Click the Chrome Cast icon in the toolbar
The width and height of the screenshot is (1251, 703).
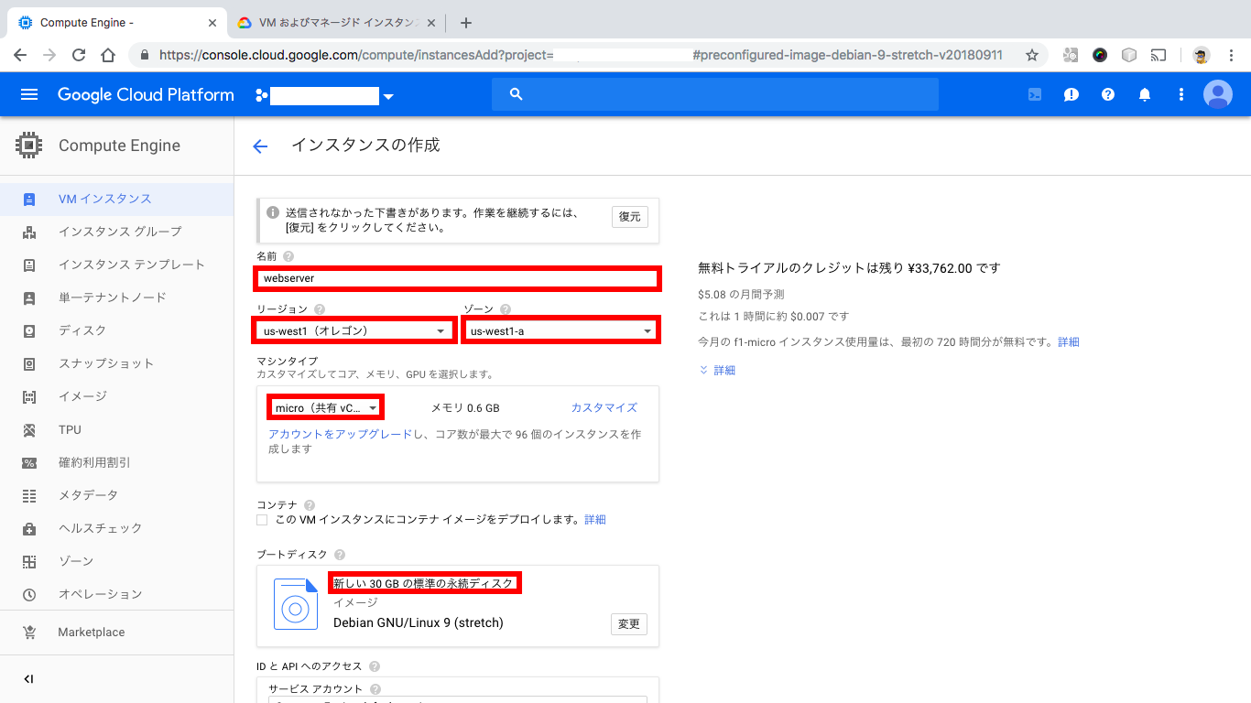coord(1158,55)
